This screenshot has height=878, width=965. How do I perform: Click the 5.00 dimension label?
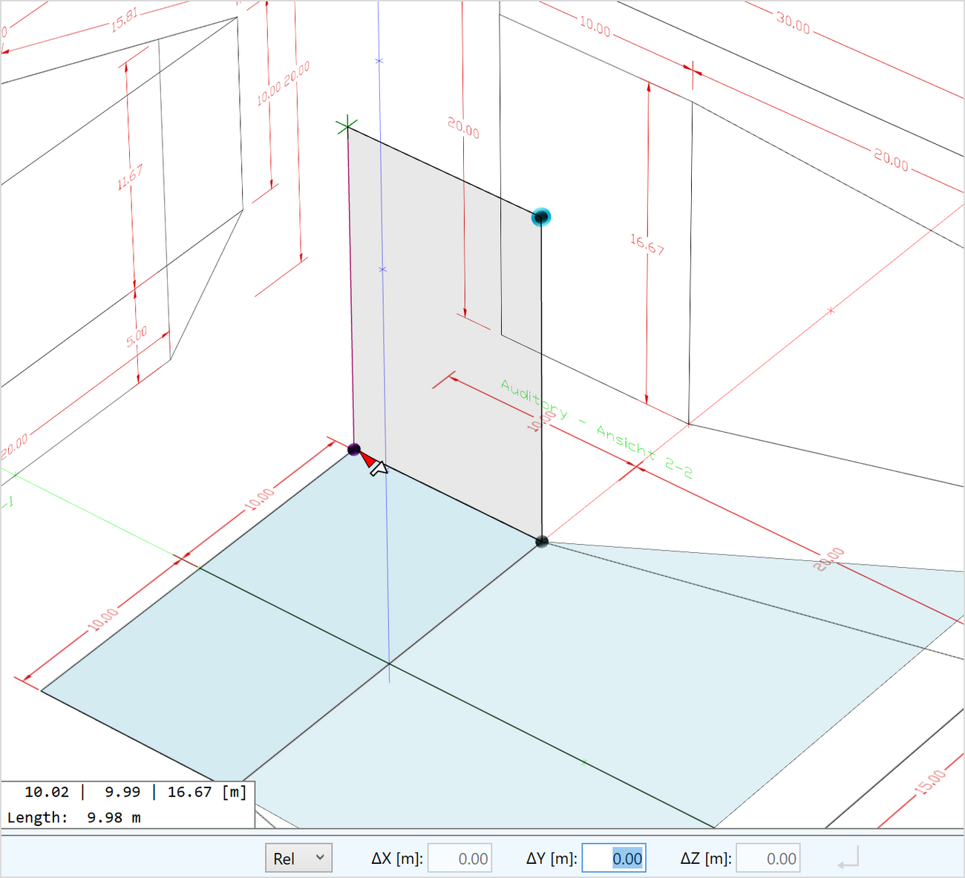[137, 337]
